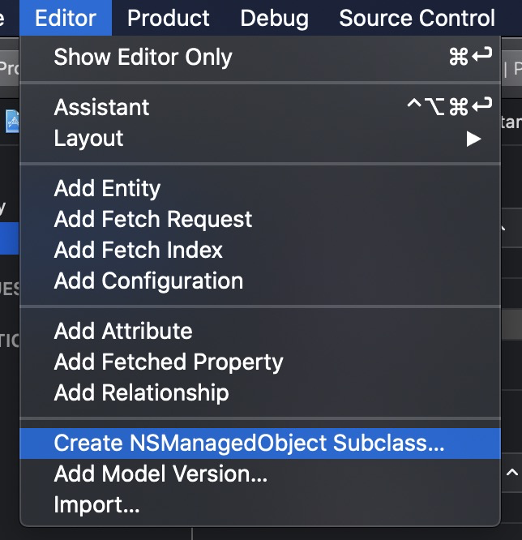This screenshot has width=522, height=540.
Task: Select Add Fetch Index
Action: pos(260,250)
